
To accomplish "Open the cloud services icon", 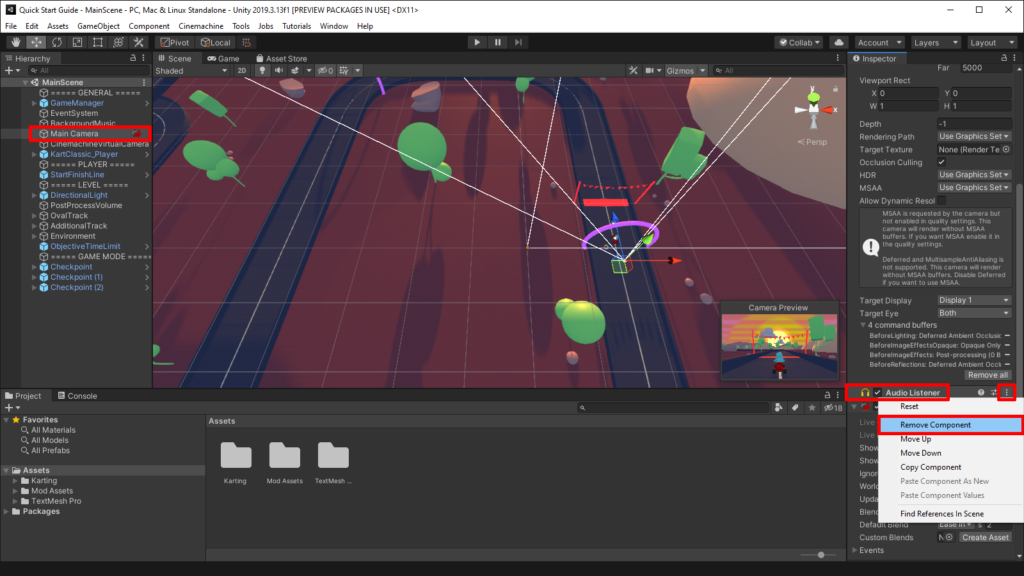I will point(838,42).
